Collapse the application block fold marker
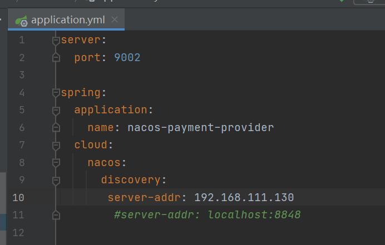The image size is (385, 245). point(56,111)
